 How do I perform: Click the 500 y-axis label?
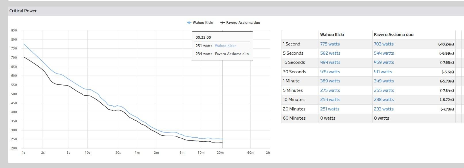click(x=14, y=94)
